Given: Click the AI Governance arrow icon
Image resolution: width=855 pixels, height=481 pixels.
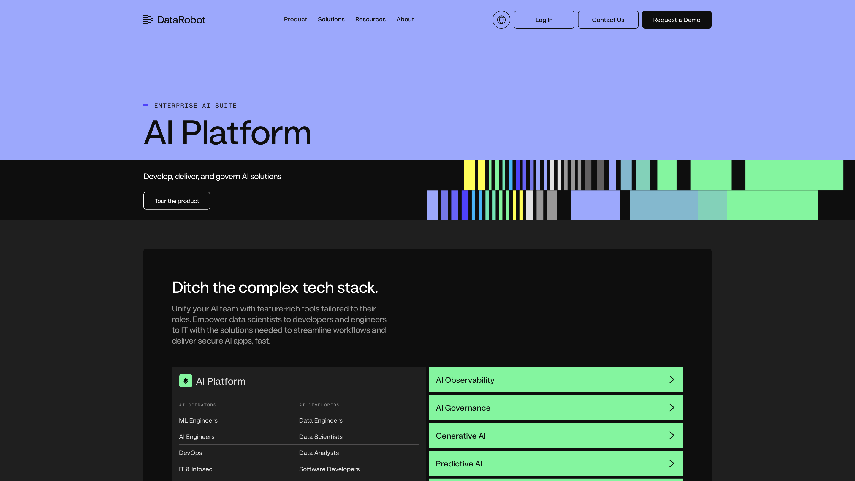Looking at the screenshot, I should tap(672, 408).
